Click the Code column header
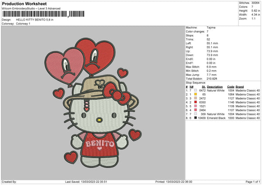262x185 pixels. click(x=231, y=86)
